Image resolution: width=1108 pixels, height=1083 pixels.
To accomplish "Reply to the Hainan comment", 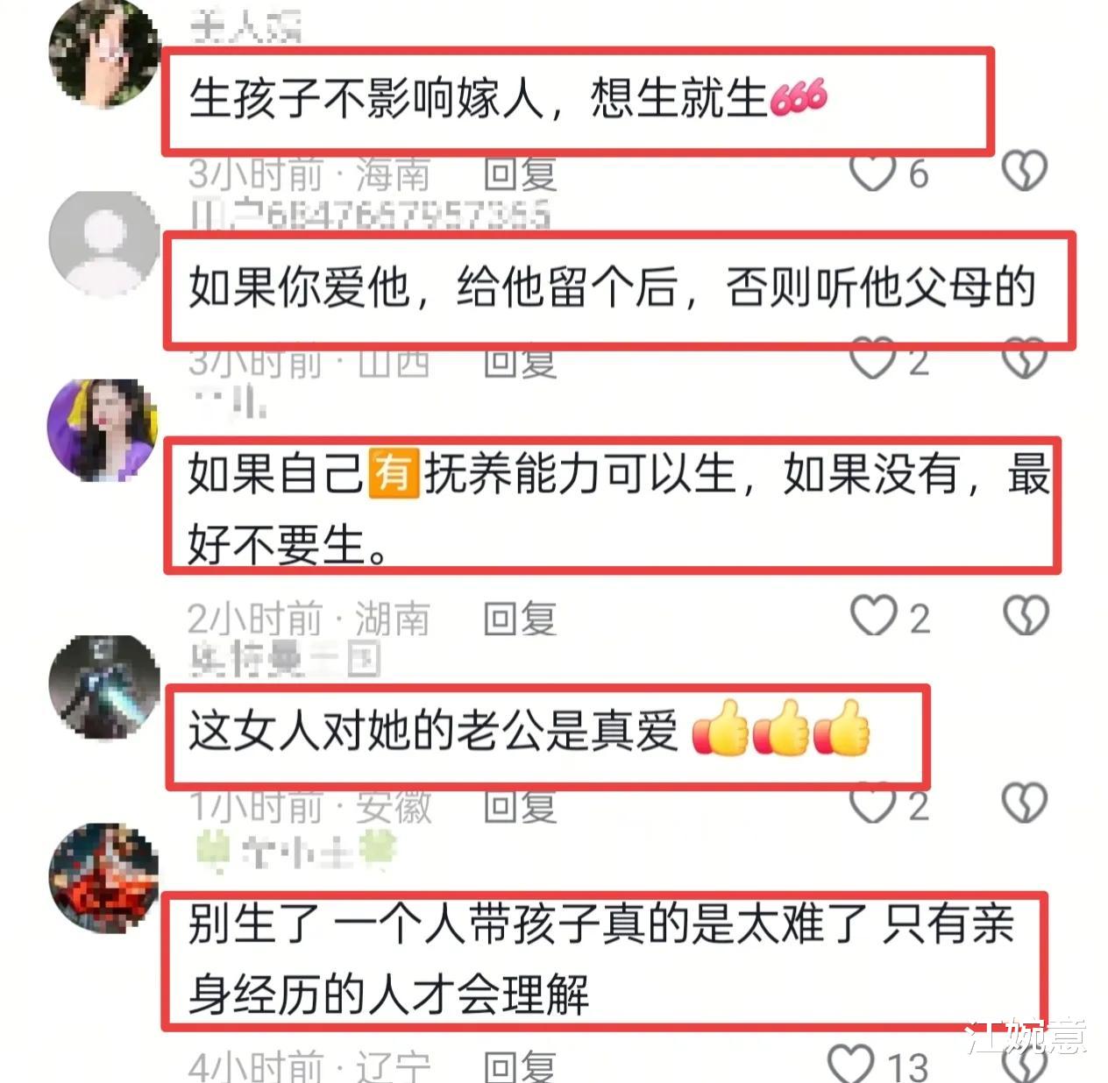I will pos(521,173).
